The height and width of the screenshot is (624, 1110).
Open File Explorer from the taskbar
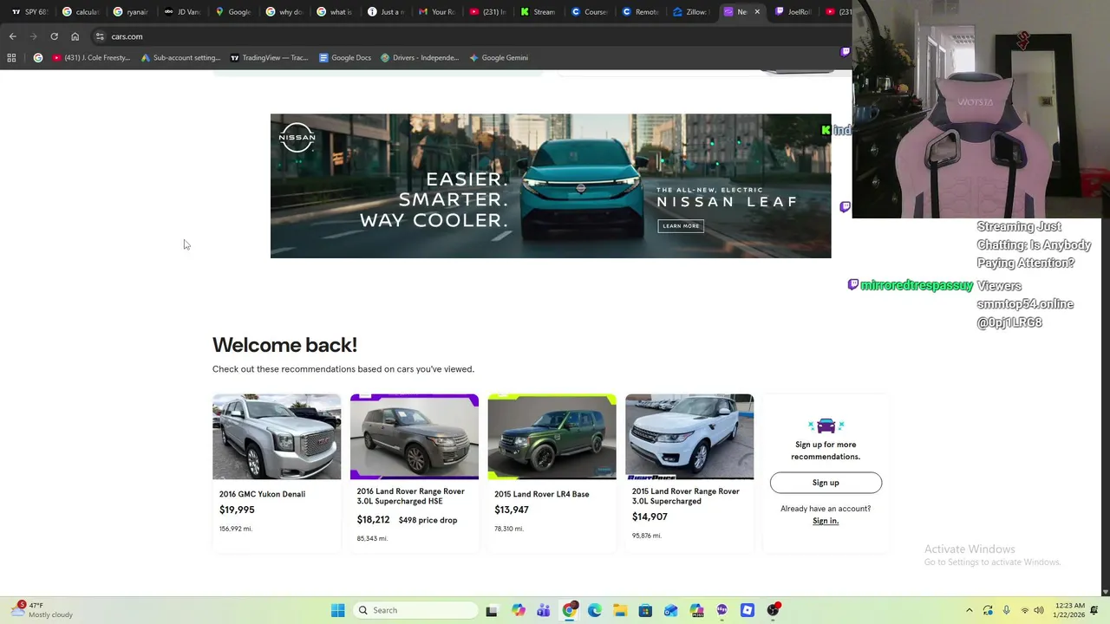(620, 610)
